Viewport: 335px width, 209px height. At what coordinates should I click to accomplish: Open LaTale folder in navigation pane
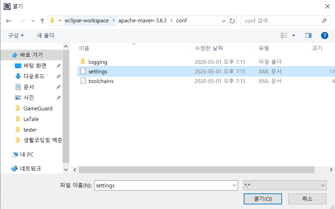[31, 119]
